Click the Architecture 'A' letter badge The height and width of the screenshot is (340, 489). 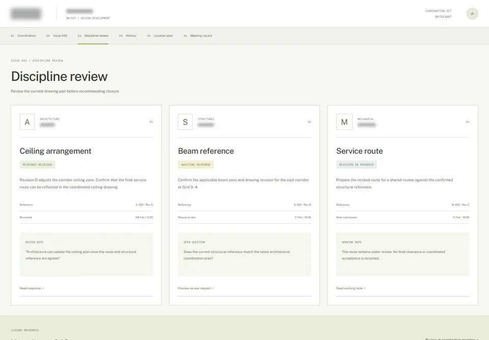[x=27, y=122]
